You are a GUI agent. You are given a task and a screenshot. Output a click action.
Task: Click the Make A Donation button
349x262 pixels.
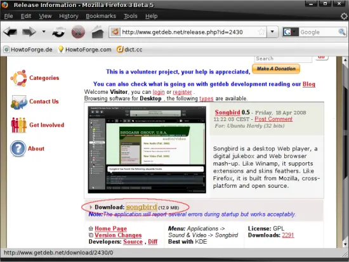(x=276, y=69)
